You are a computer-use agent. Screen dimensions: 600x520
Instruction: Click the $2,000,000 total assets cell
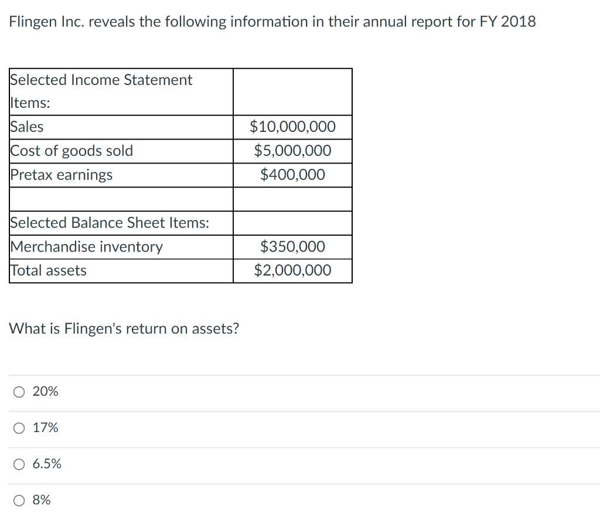point(292,270)
